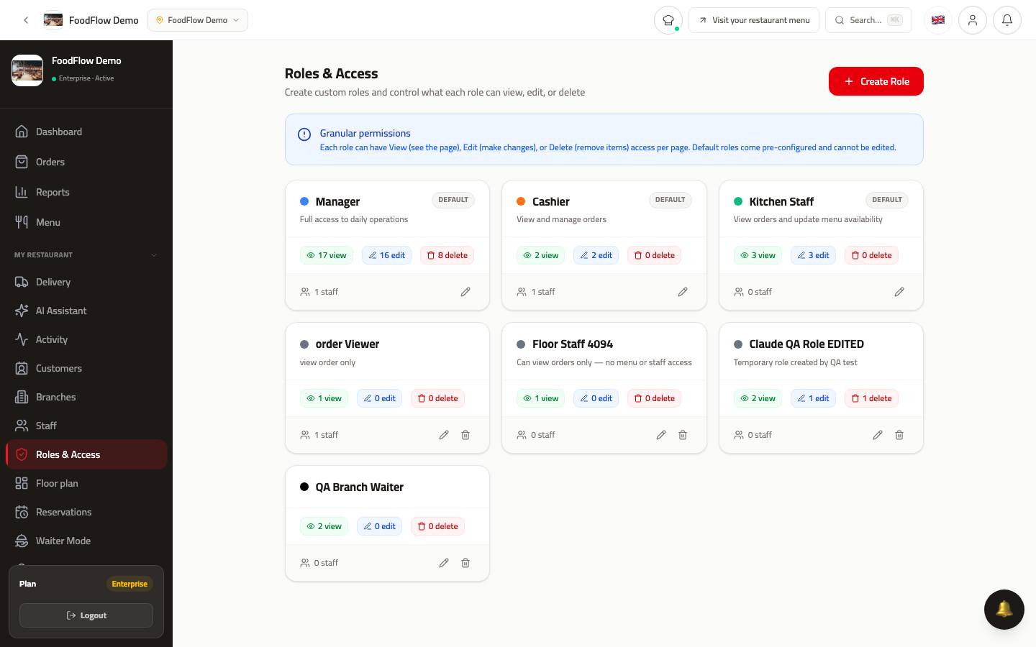Edit the Floor Staff 4094 role
1036x647 pixels.
tap(661, 435)
